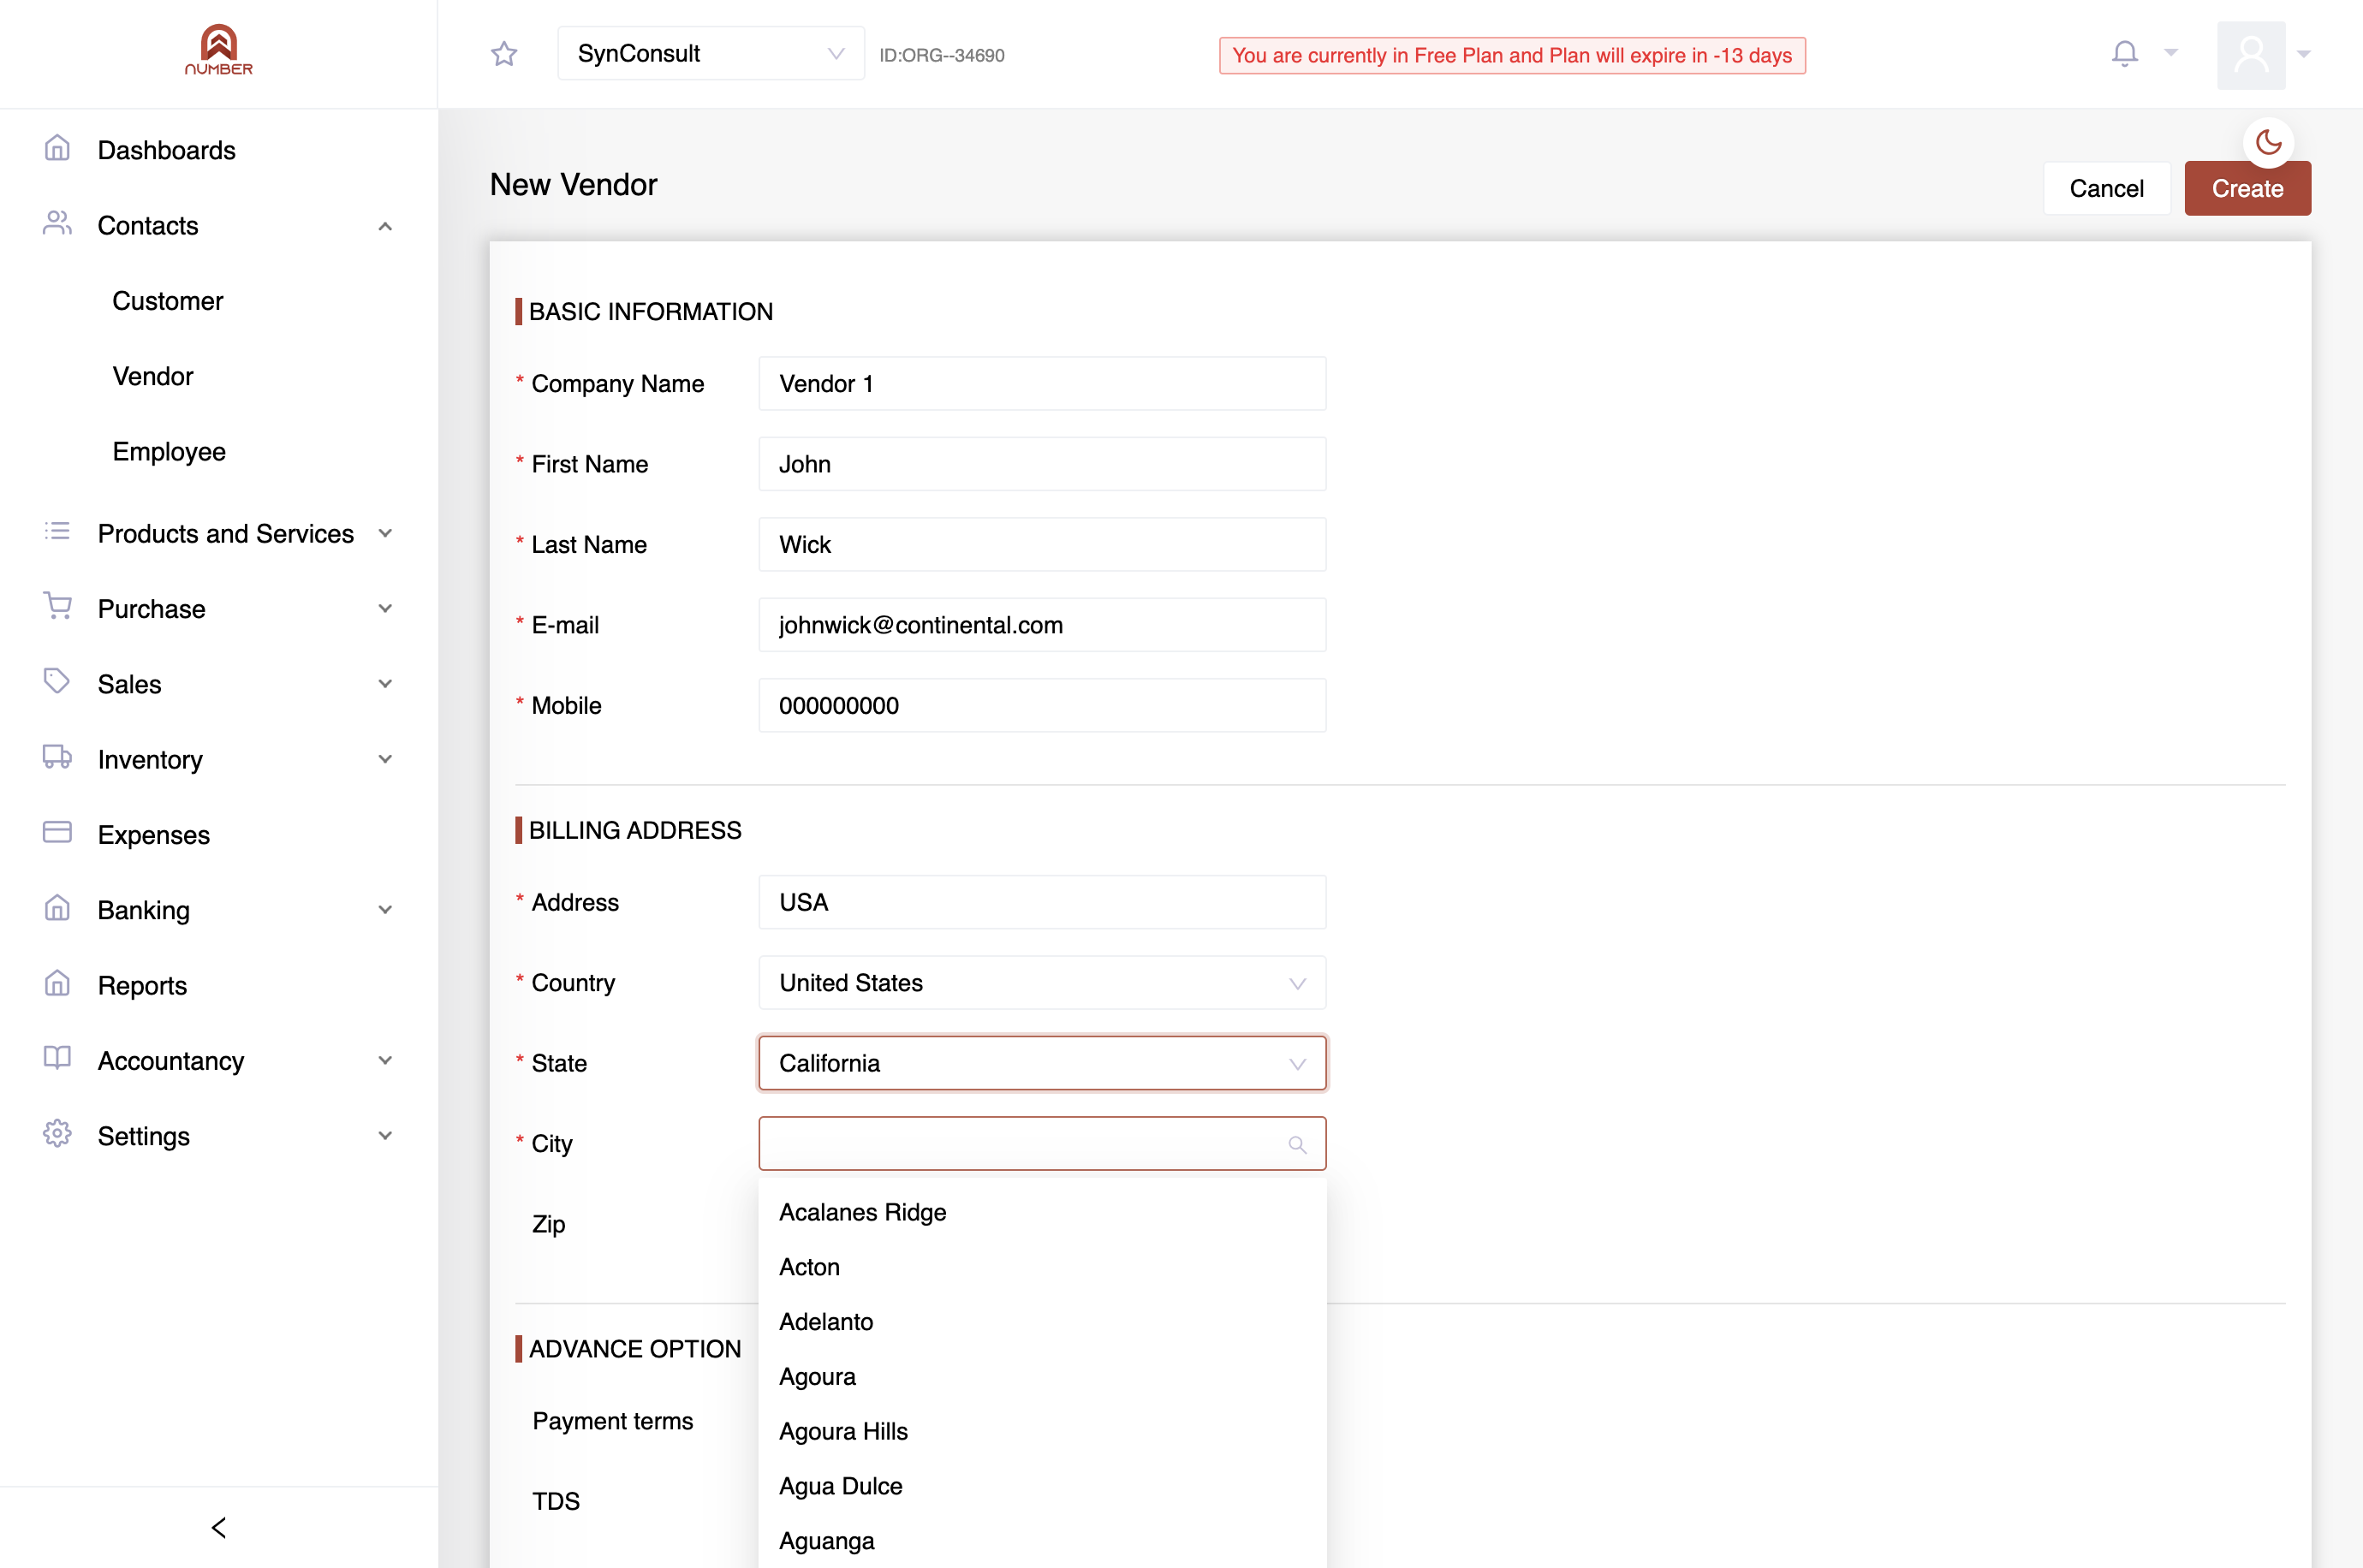Click the Mobile number field
This screenshot has width=2363, height=1568.
coord(1042,706)
